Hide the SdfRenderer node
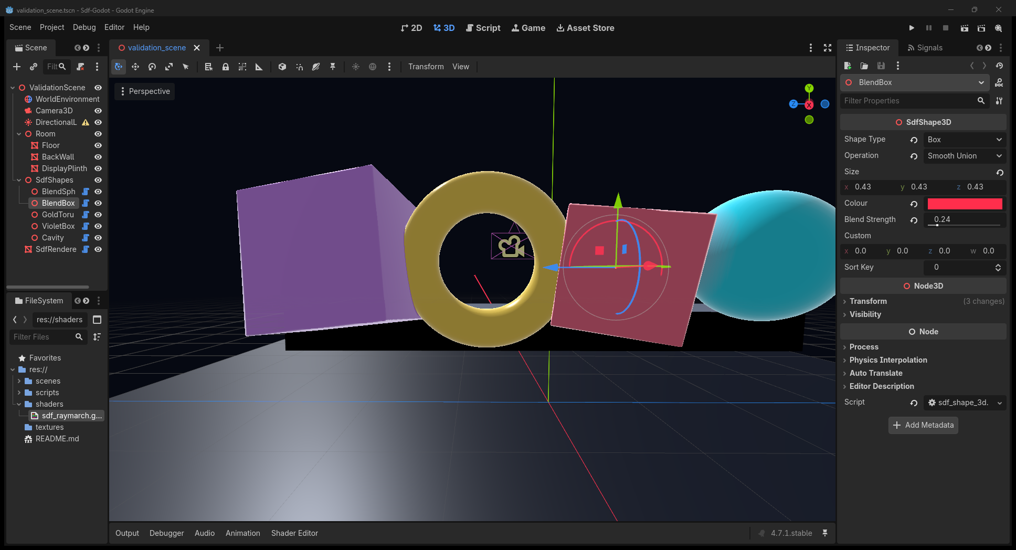This screenshot has height=550, width=1016. click(98, 249)
